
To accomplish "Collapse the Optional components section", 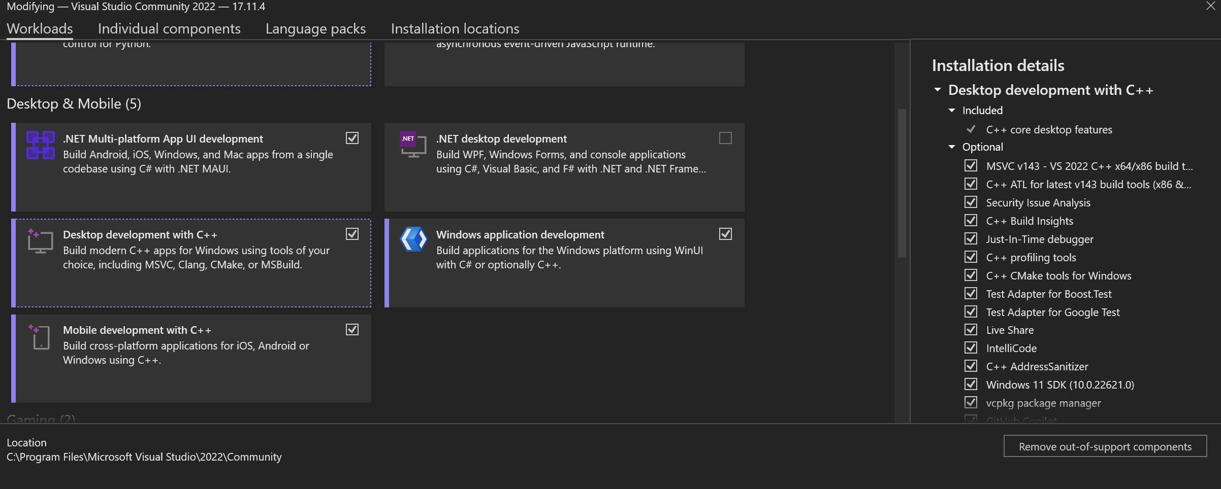I will click(x=952, y=147).
